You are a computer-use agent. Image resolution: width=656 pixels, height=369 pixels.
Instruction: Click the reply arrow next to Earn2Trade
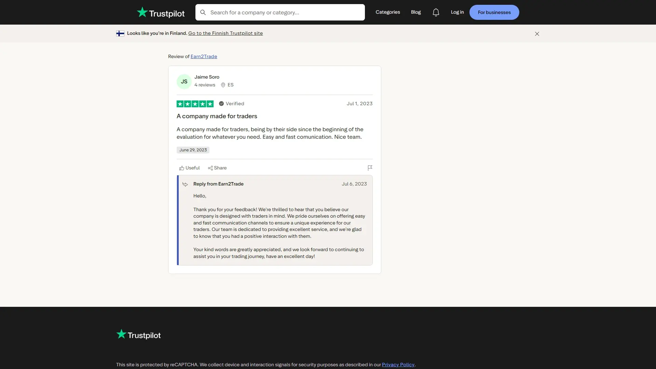[x=185, y=184]
